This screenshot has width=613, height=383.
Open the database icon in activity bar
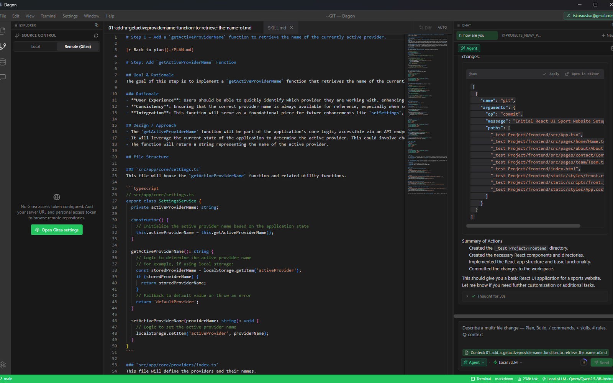click(x=3, y=62)
